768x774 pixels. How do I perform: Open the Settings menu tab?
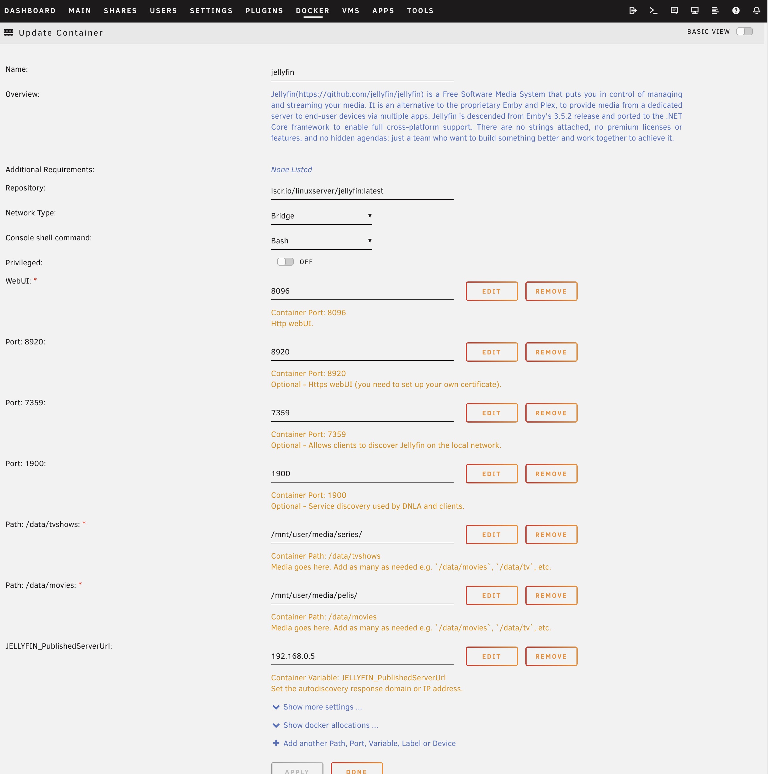(211, 11)
